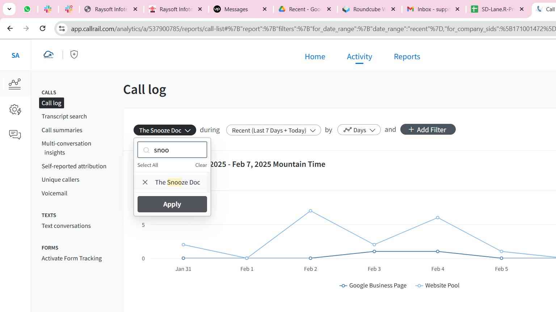This screenshot has height=312, width=556.
Task: Click the Website Pool data point on Feb 2
Action: tap(311, 211)
